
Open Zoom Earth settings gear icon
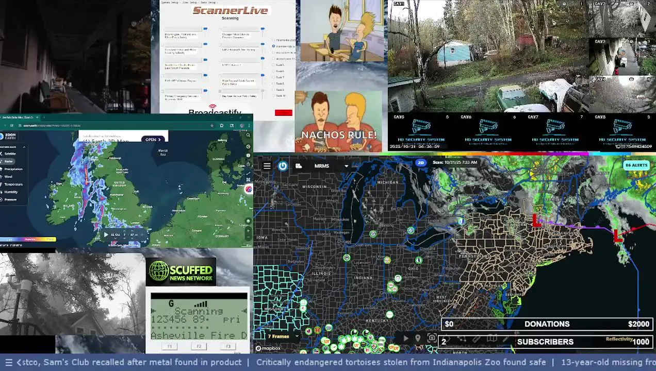pyautogui.click(x=248, y=146)
